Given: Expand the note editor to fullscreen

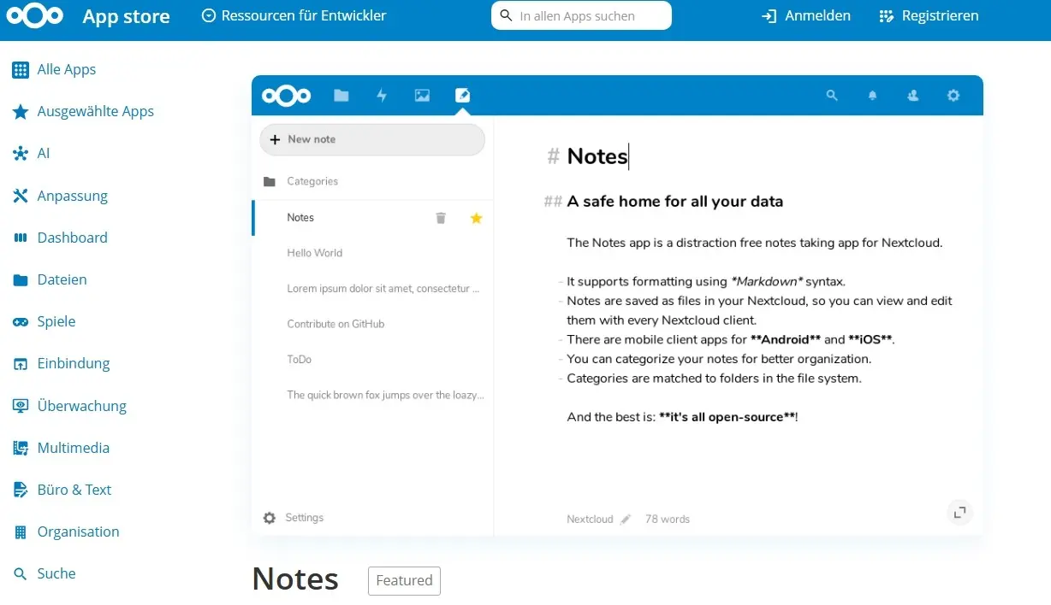Looking at the screenshot, I should (x=959, y=513).
